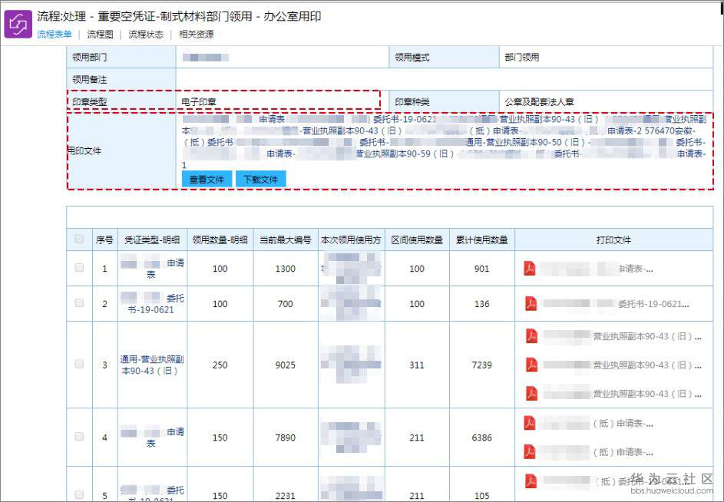
Task: Click the 1300 max number cell
Action: point(286,269)
